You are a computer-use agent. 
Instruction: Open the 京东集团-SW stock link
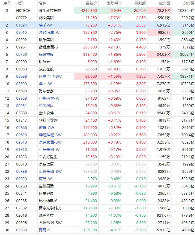50,142
